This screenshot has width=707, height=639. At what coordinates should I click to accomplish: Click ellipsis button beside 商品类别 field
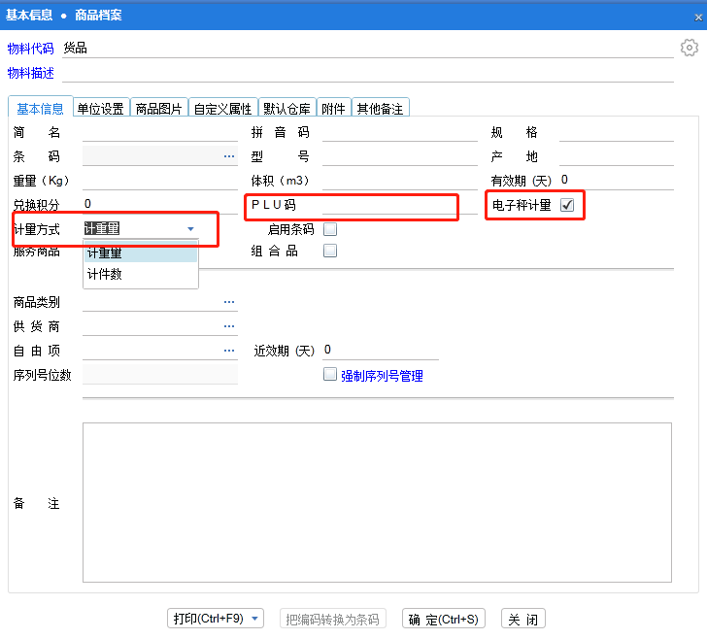[229, 302]
